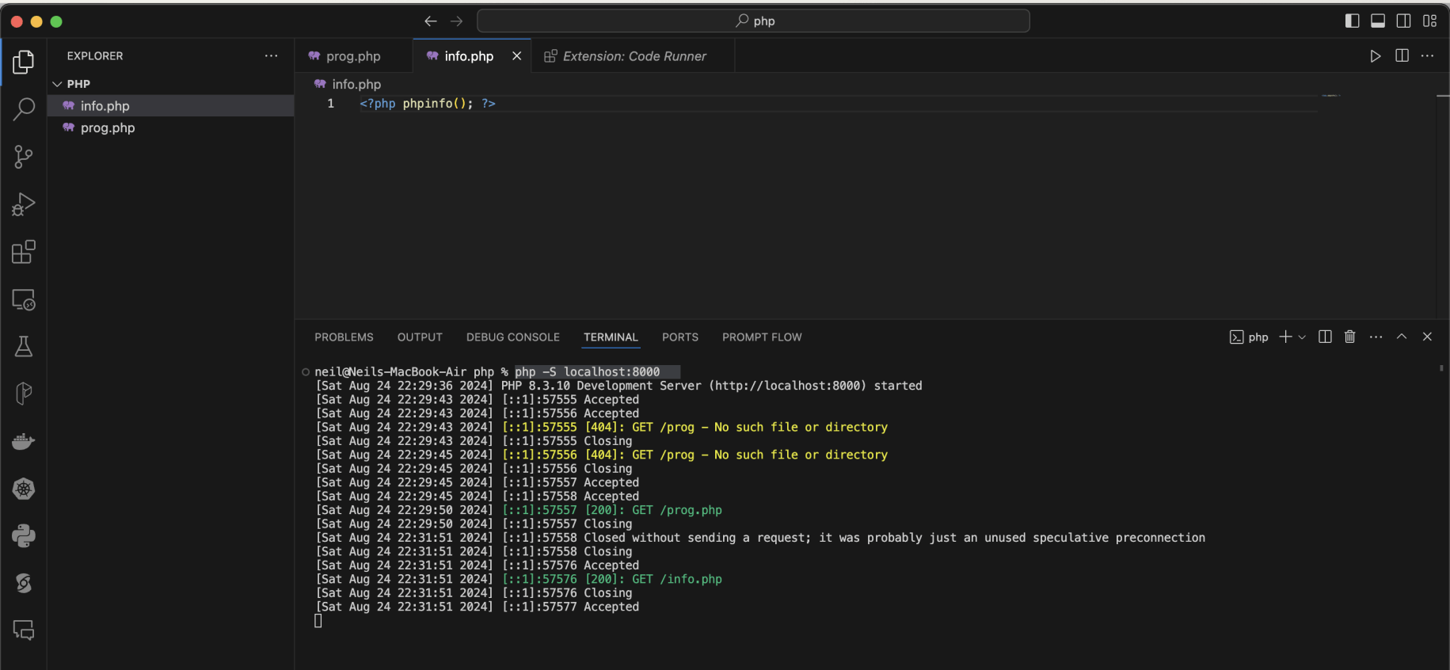1450x670 pixels.
Task: Open prog.php from the Explorer
Action: coord(108,128)
